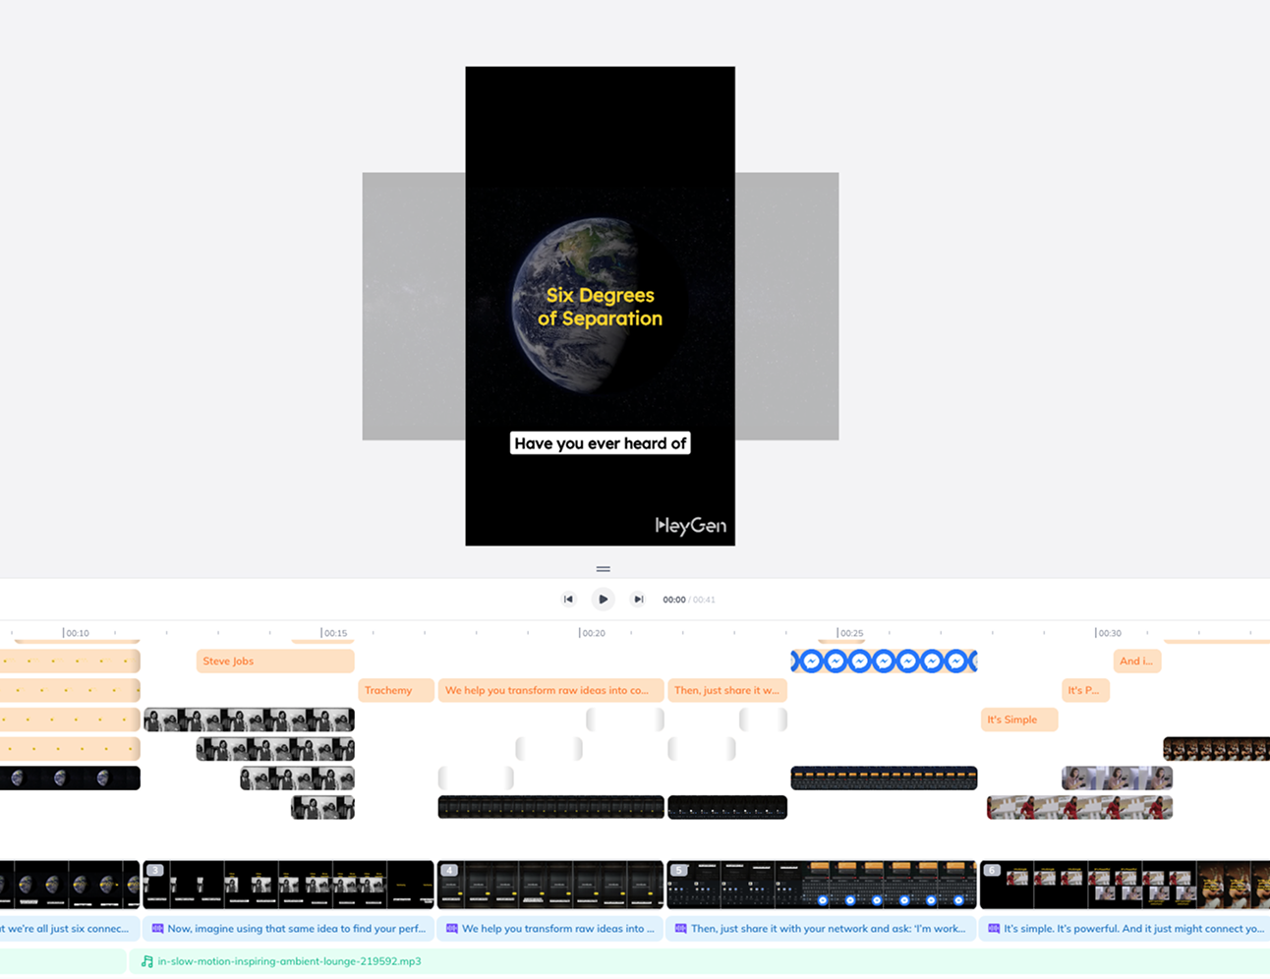Skip to the next scene

[x=638, y=600]
